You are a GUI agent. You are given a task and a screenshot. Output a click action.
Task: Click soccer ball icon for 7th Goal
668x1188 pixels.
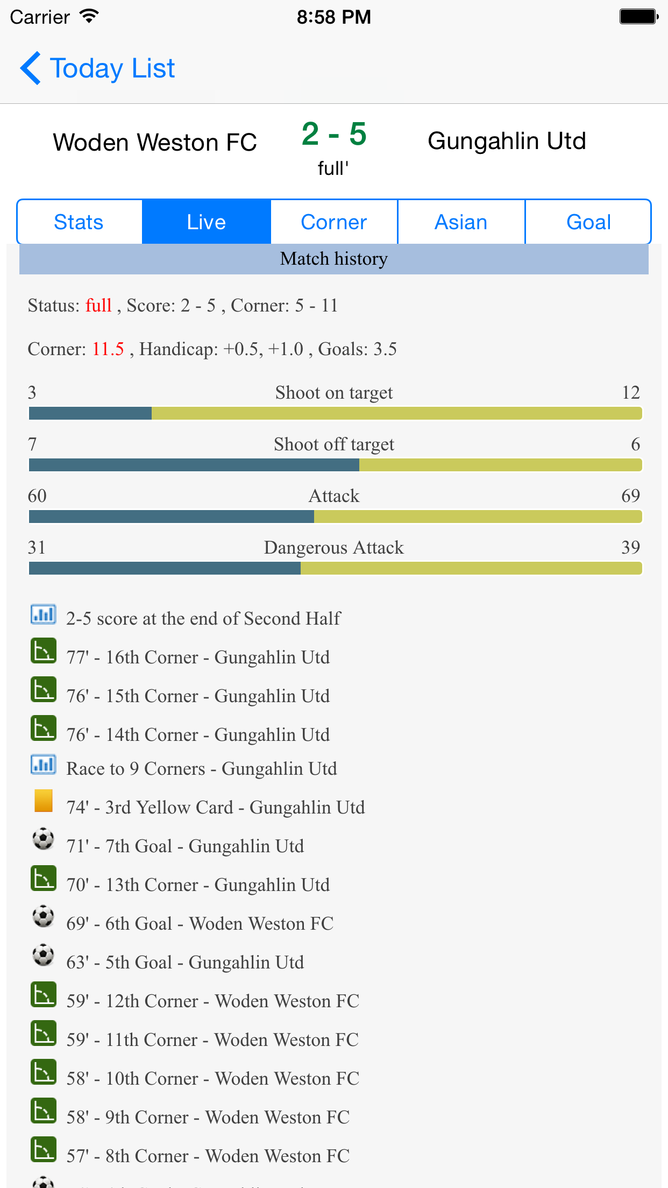[x=43, y=839]
